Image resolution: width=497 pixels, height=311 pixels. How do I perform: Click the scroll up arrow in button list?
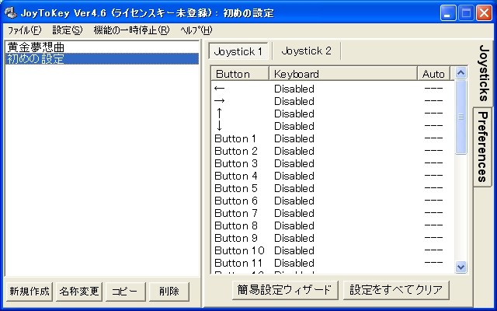(461, 73)
